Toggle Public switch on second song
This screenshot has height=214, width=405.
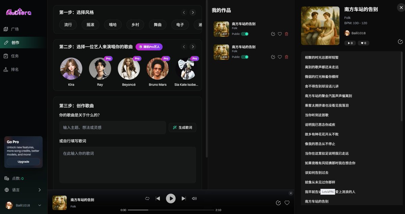pos(245,57)
